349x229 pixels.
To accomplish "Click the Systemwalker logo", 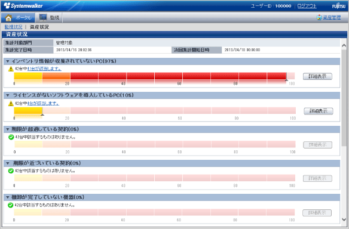I will point(23,6).
